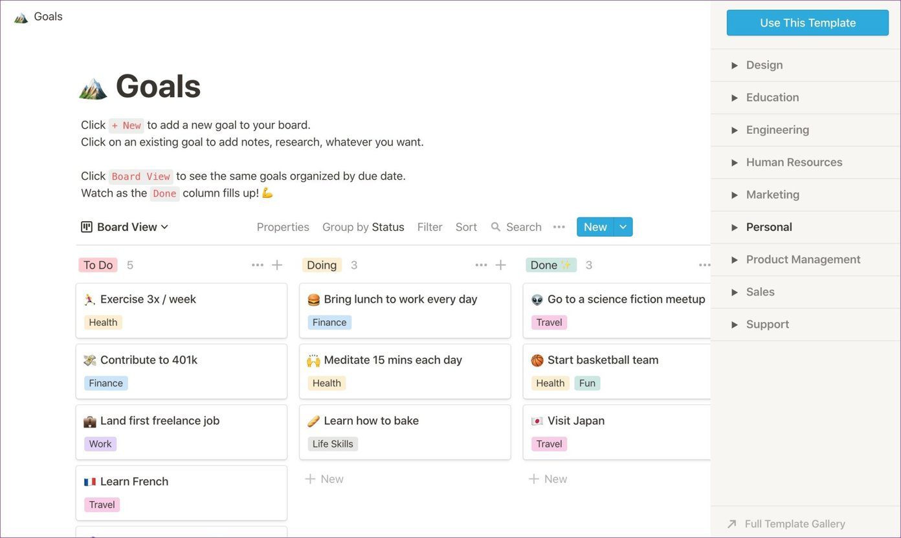Open Group by Status options
The height and width of the screenshot is (538, 901).
[363, 227]
